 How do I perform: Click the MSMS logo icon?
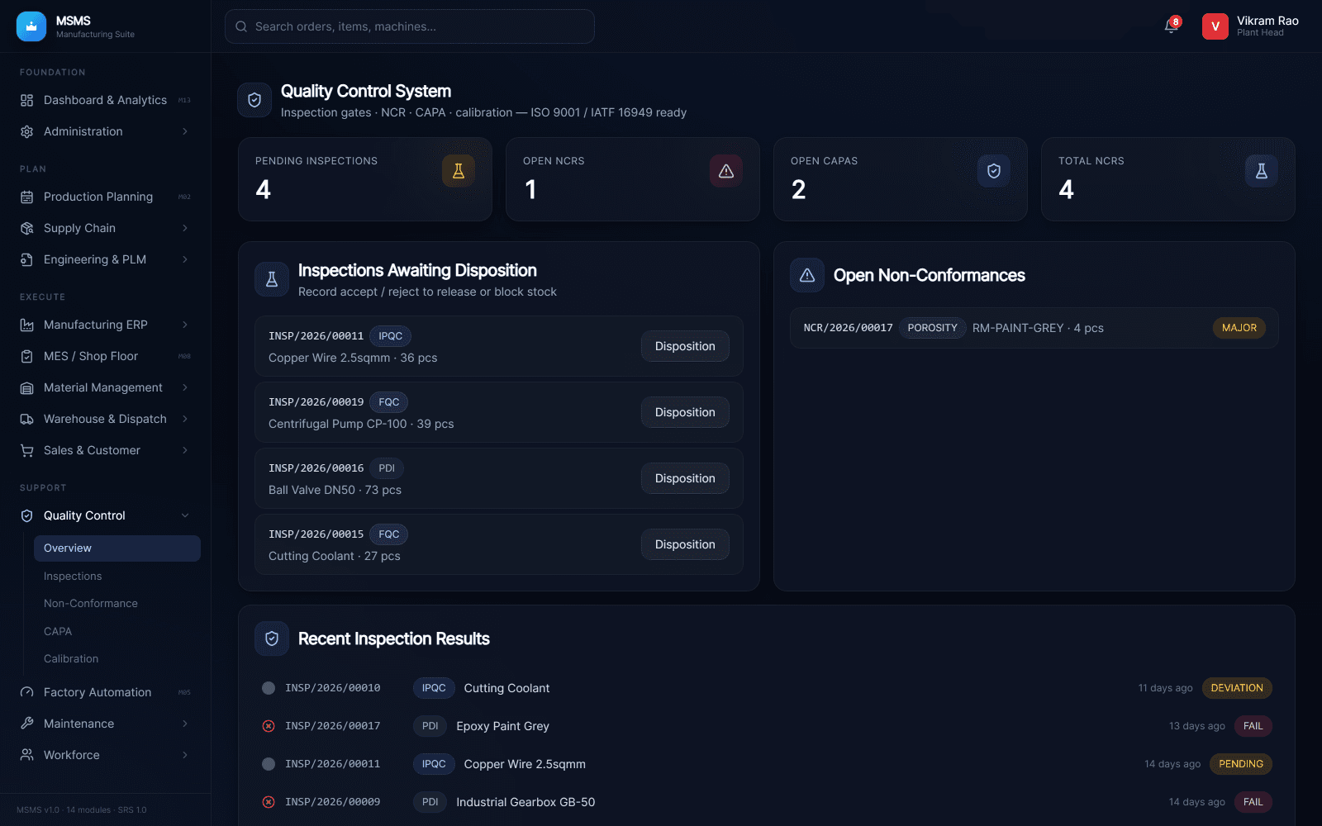coord(31,26)
